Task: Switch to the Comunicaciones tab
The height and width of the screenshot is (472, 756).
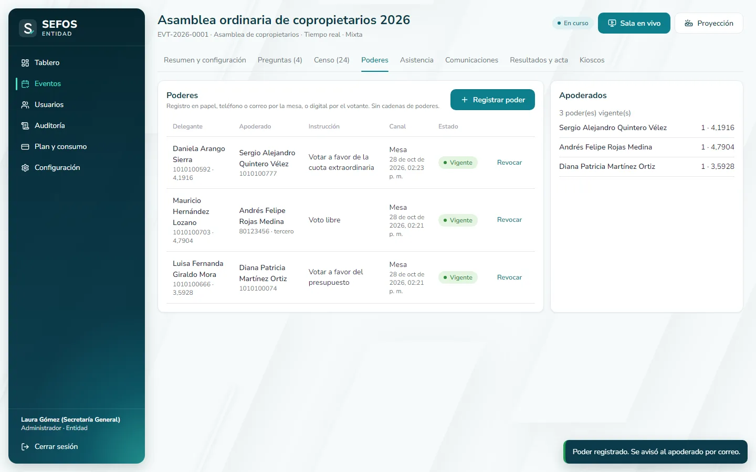Action: [471, 60]
